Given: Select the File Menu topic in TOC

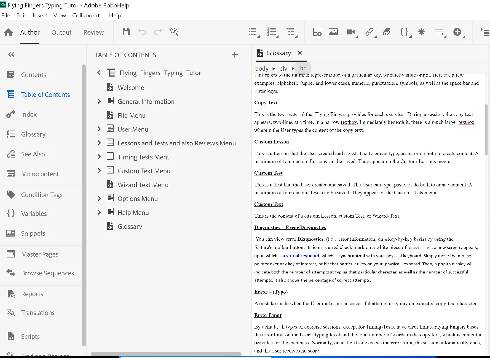Looking at the screenshot, I should [x=131, y=115].
